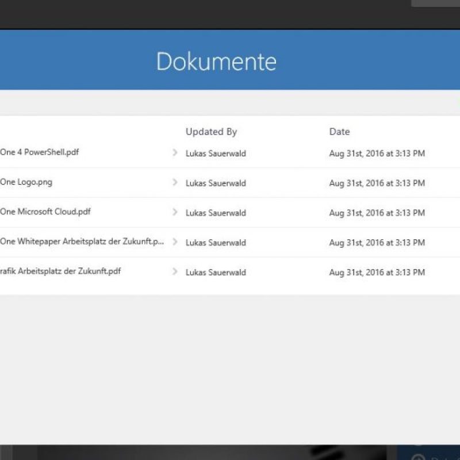Viewport: 460px width, 460px height.
Task: Sort by the Date column header
Action: point(339,132)
